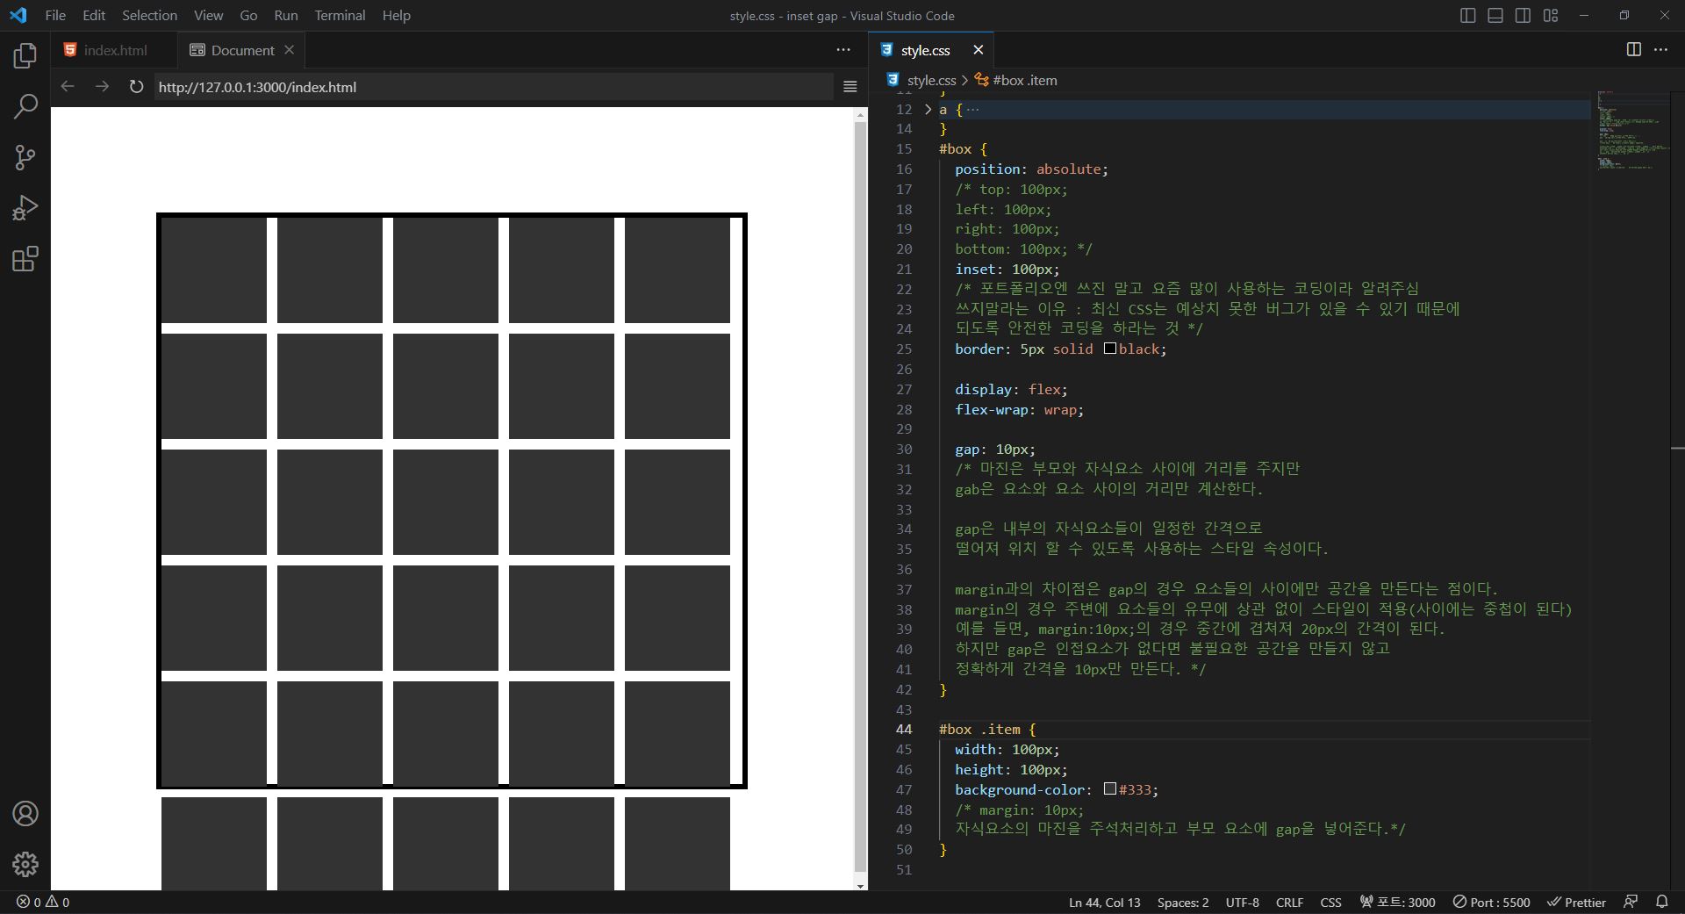
Task: Click the VS Code logo icon
Action: pyautogui.click(x=18, y=16)
